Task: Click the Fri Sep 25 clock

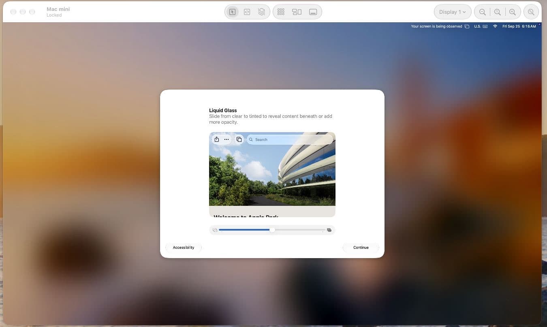Action: [x=519, y=26]
